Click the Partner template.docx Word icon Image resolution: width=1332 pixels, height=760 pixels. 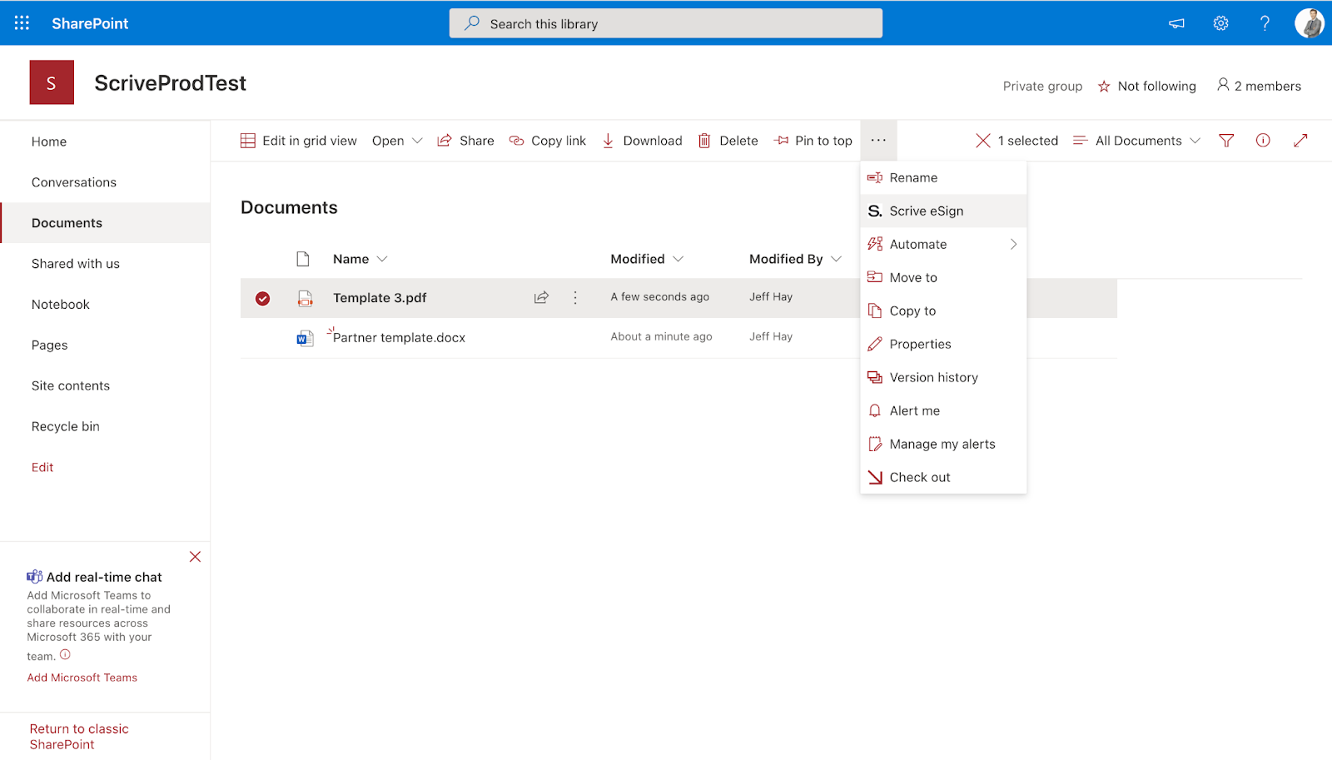[305, 338]
